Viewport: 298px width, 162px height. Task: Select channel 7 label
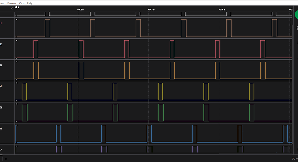click(1, 150)
